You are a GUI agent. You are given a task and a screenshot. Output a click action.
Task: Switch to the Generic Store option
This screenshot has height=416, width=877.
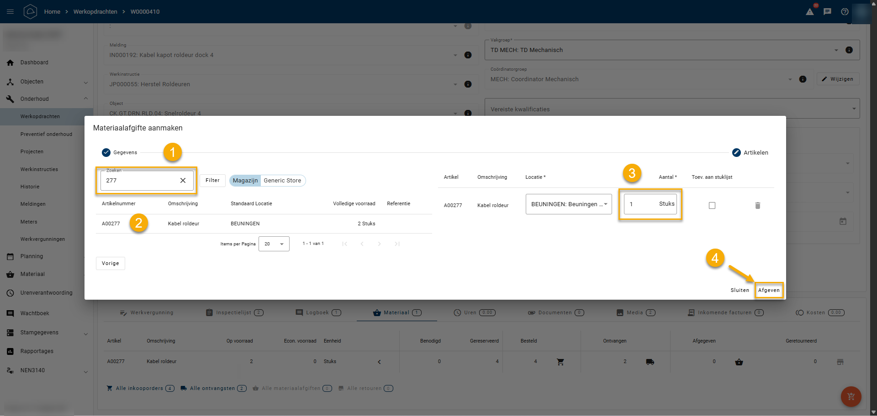(x=282, y=181)
